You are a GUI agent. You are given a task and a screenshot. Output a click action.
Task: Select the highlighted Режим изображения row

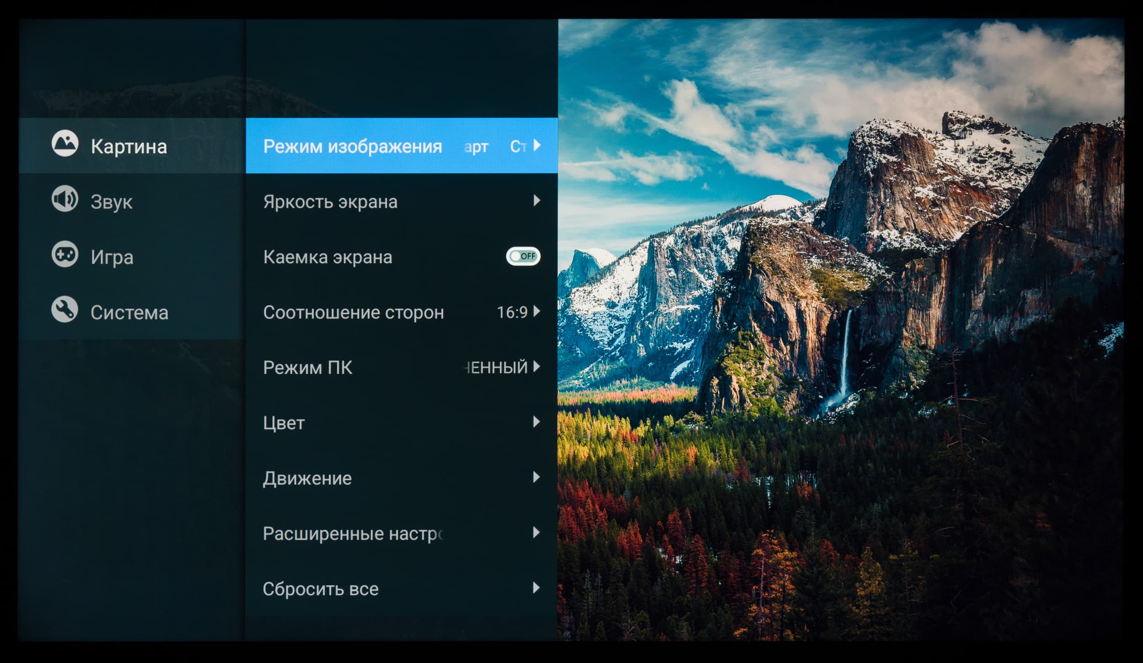353,146
